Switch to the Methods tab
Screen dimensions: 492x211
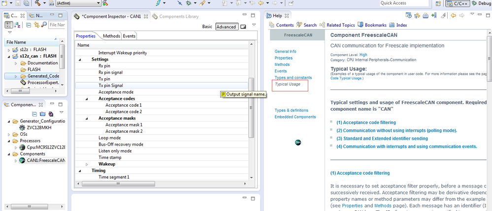111,36
